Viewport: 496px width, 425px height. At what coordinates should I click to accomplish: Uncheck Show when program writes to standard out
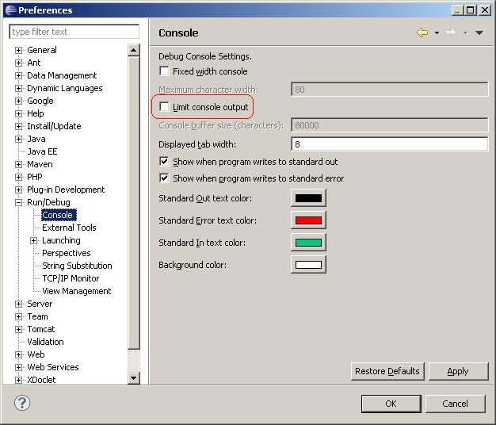click(x=164, y=162)
